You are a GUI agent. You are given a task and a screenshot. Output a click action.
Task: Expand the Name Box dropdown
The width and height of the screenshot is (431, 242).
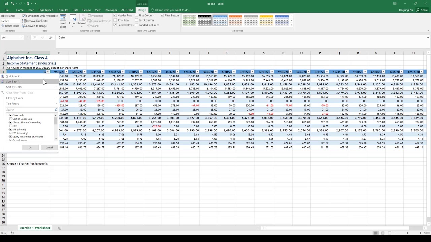22,37
